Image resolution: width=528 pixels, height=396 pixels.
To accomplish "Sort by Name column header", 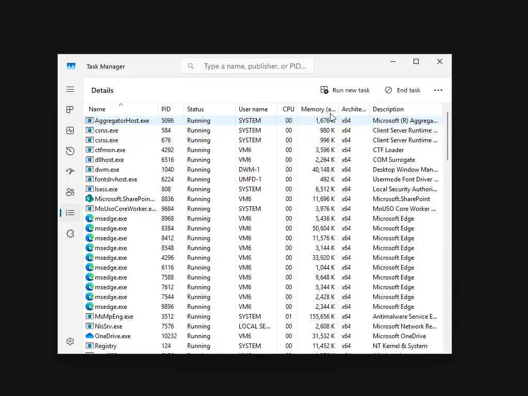I will click(121, 109).
